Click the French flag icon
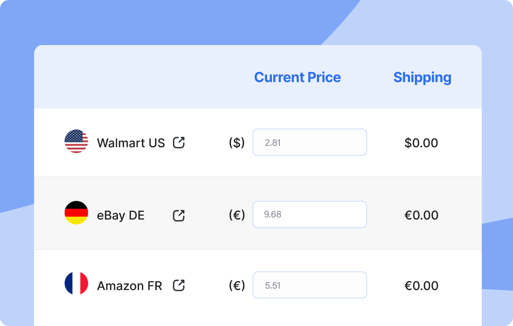The image size is (513, 326). (76, 283)
